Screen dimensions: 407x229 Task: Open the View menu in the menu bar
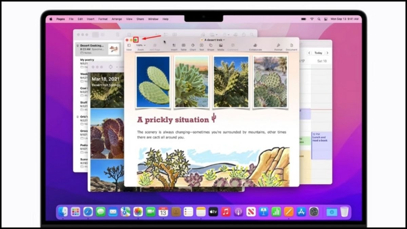tap(129, 19)
